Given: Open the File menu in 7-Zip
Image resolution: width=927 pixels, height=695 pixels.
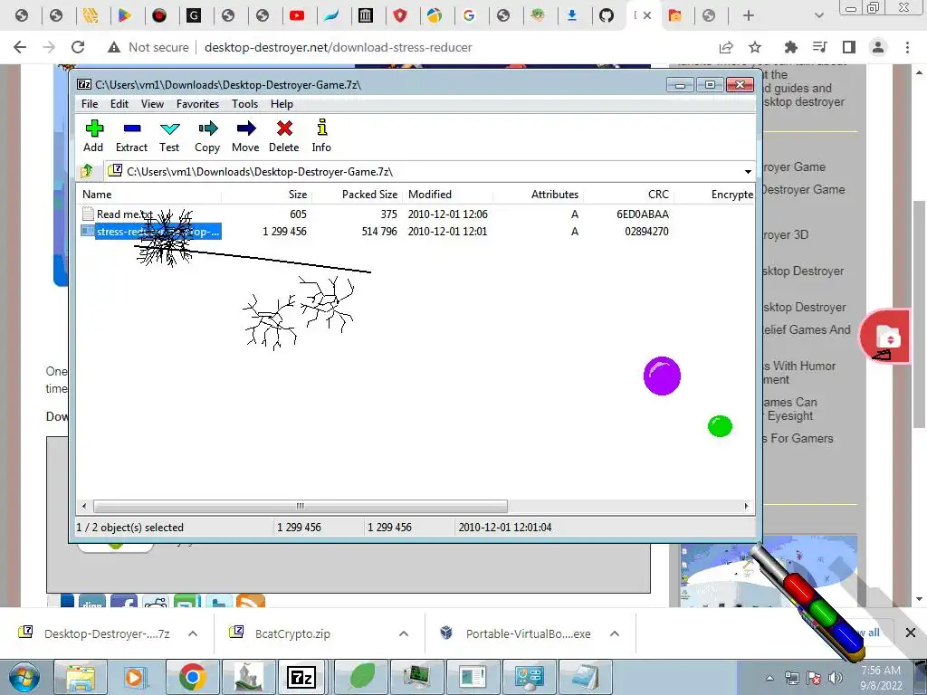Looking at the screenshot, I should 90,104.
